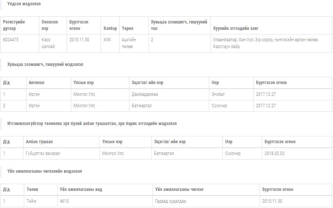Select the address cell starting with Улаанбаатар
The height and width of the screenshot is (208, 333).
coord(266,43)
